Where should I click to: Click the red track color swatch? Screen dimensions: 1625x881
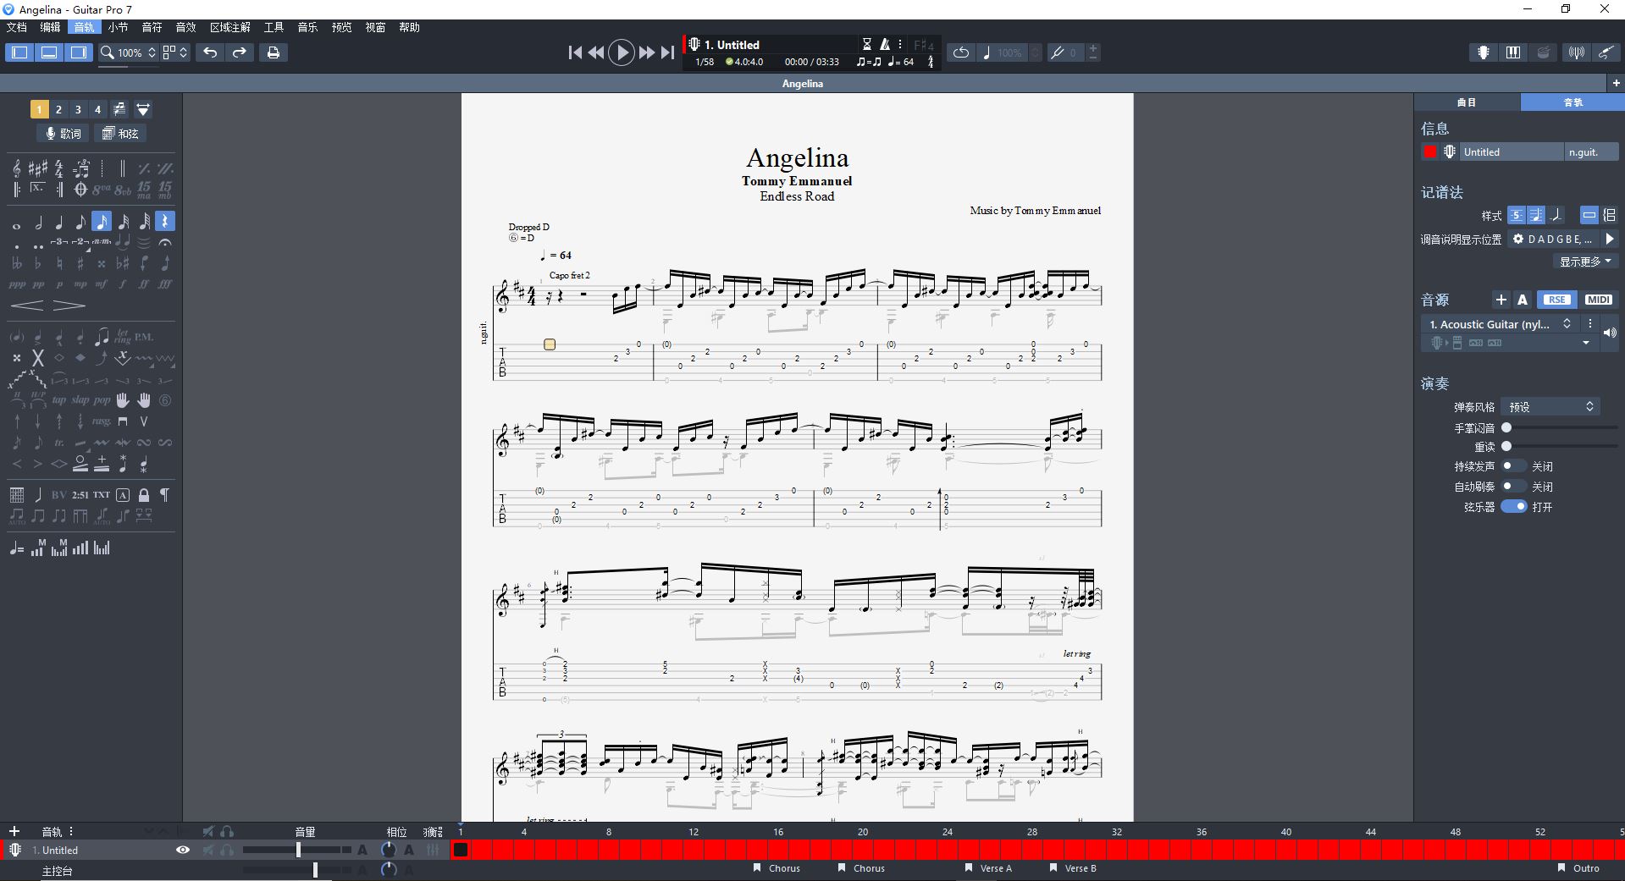coord(1430,152)
